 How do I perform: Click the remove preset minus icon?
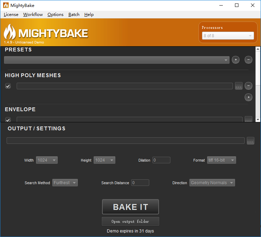[x=249, y=60]
